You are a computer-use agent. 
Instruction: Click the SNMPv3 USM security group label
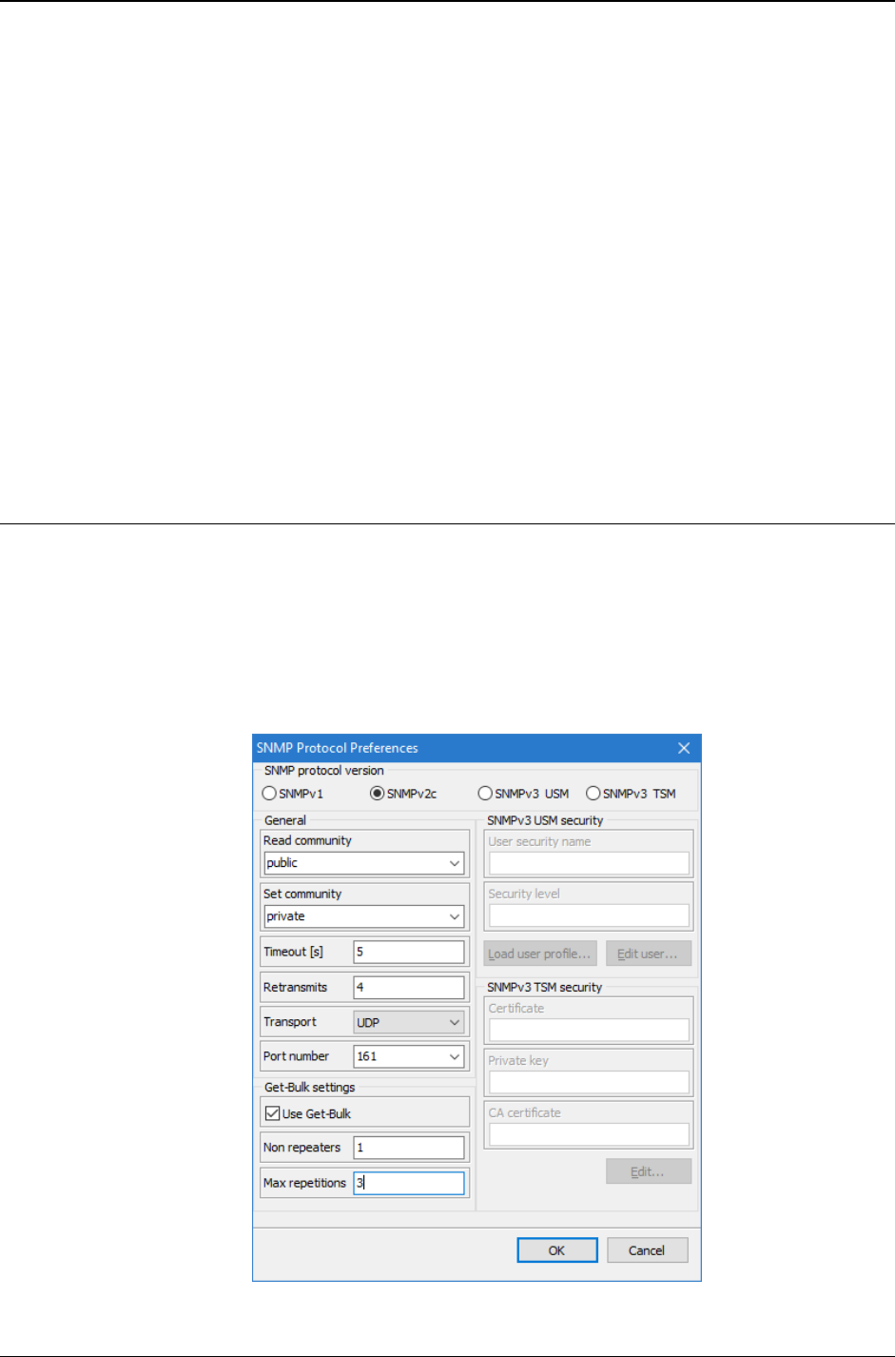click(x=545, y=820)
